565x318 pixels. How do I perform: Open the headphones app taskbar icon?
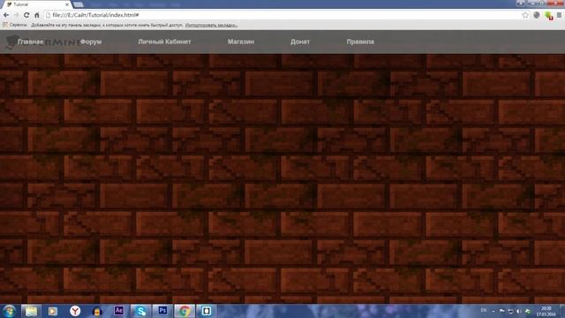click(x=97, y=311)
